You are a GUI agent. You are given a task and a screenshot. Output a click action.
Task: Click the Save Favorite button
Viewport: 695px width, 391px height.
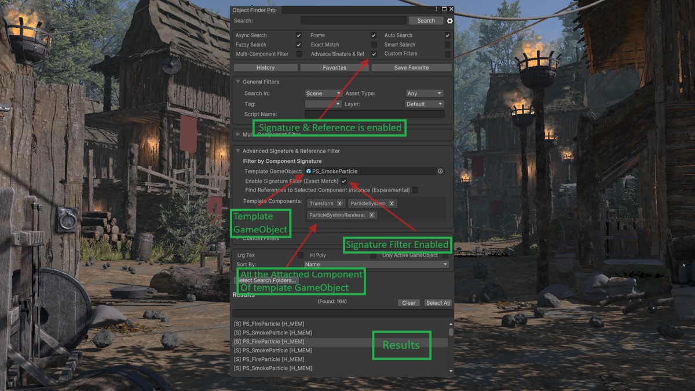411,68
